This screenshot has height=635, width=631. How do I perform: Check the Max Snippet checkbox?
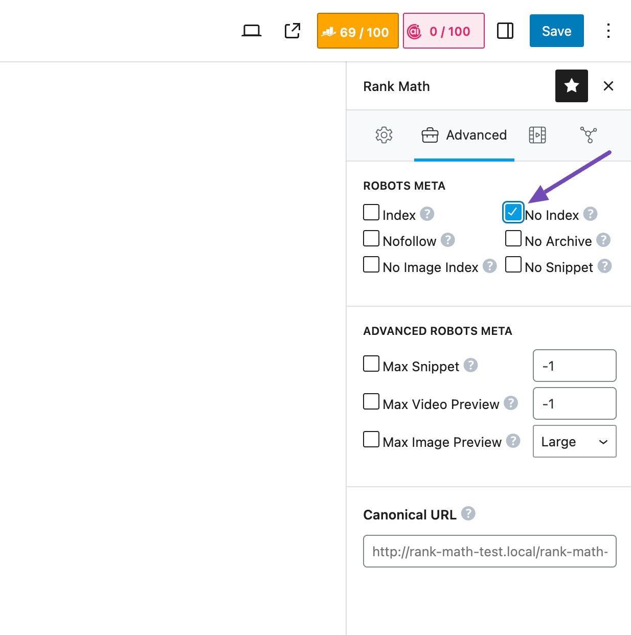[x=371, y=364]
